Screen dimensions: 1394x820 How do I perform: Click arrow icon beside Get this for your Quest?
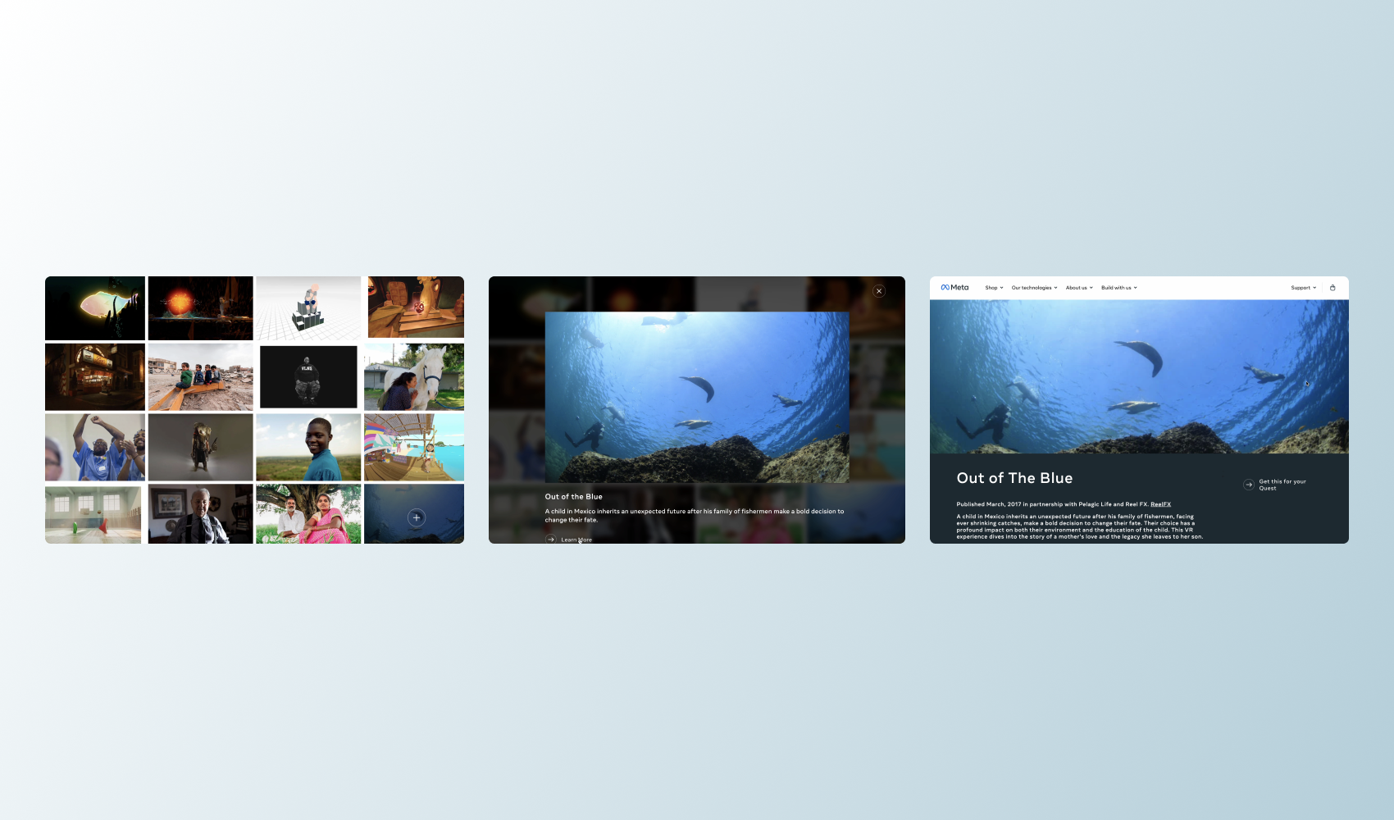1249,485
